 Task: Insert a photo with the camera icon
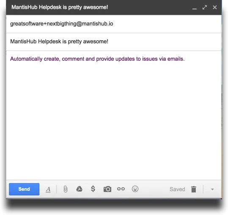tap(107, 189)
